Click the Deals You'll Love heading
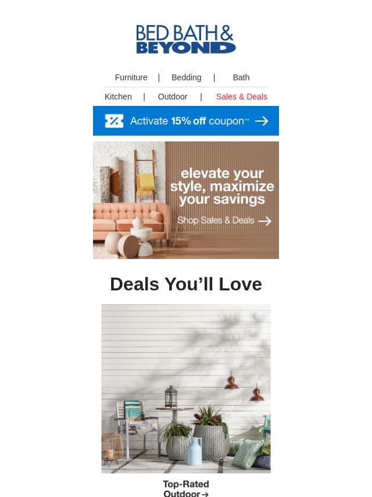The width and height of the screenshot is (372, 497). 186,284
